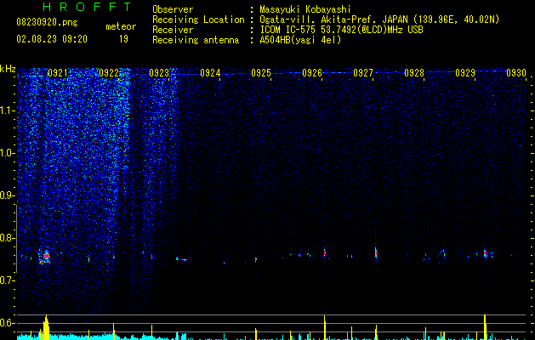Click the 1.0 kHz frequency label
535x340 pixels.
click(8, 153)
